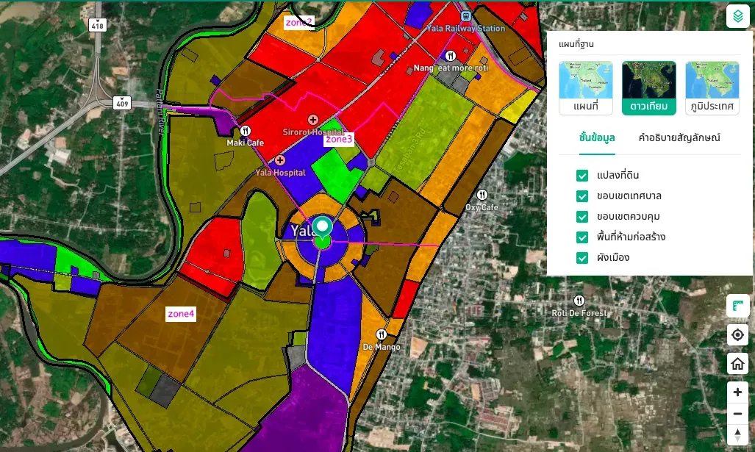This screenshot has height=452, width=755.
Task: Click Yala Railway Station icon
Action: [465, 16]
